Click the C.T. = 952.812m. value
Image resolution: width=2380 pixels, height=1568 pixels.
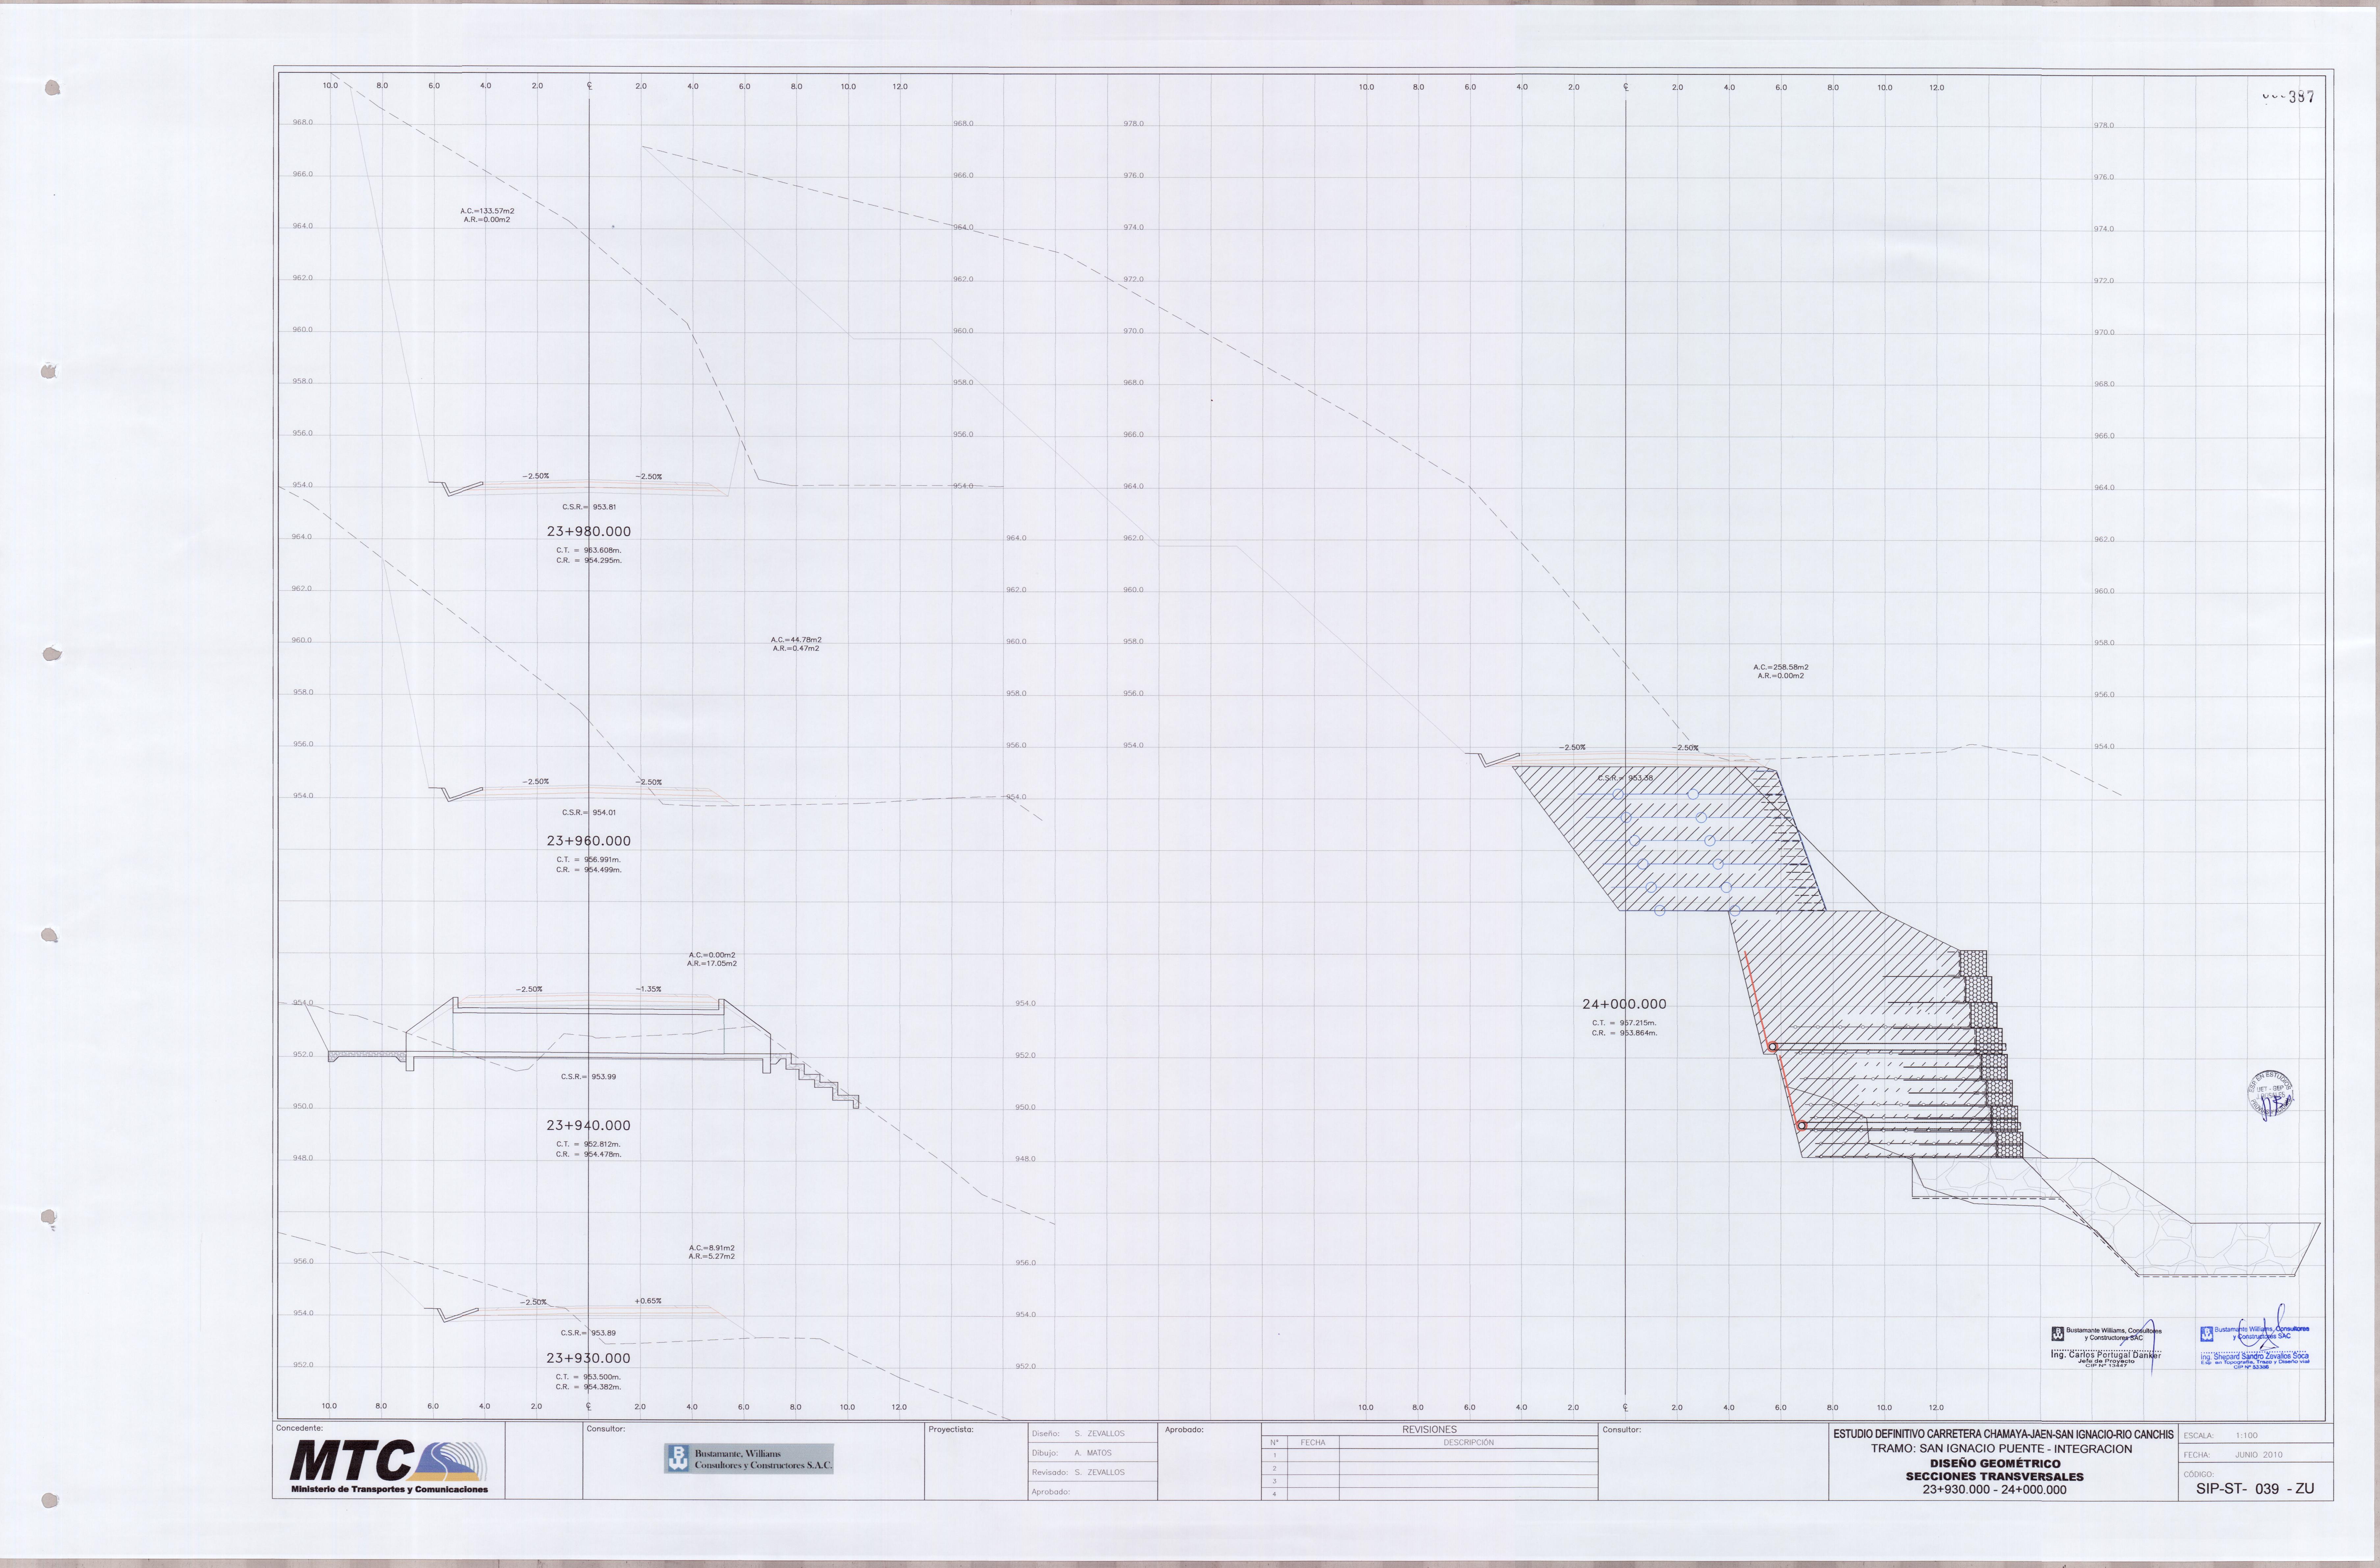click(589, 1144)
